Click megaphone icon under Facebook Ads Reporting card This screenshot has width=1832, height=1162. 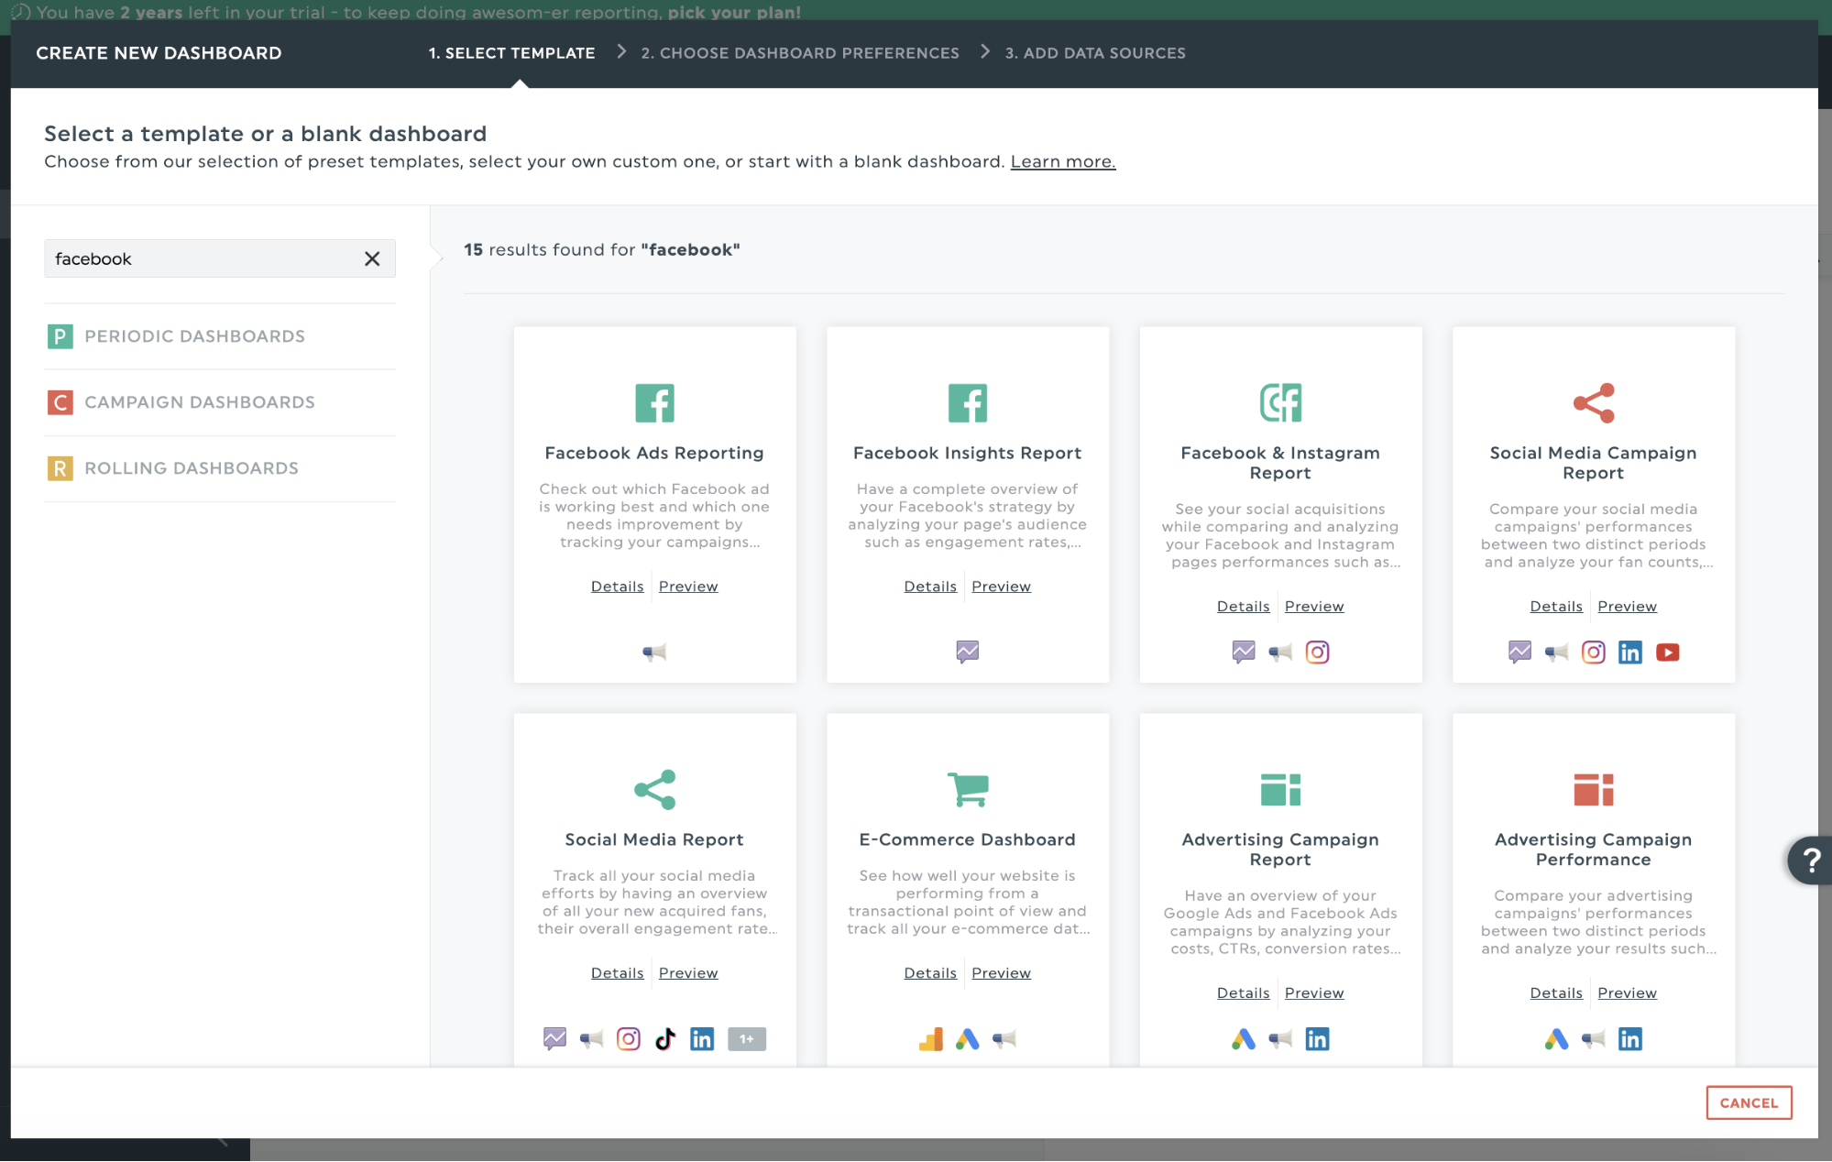pos(654,652)
